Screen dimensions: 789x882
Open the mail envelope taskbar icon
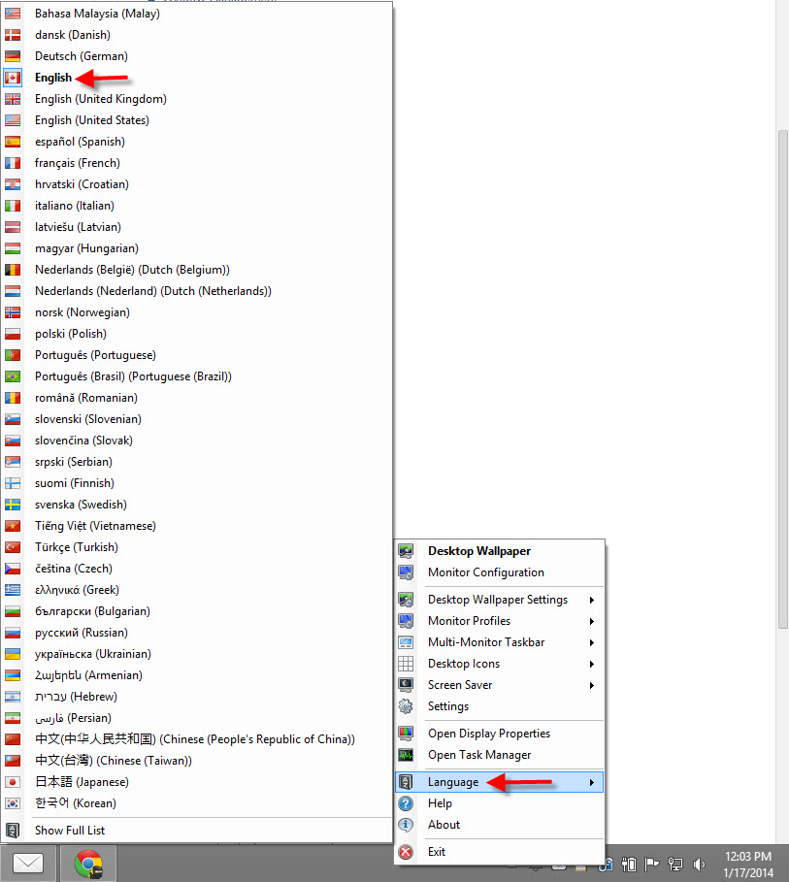28,863
